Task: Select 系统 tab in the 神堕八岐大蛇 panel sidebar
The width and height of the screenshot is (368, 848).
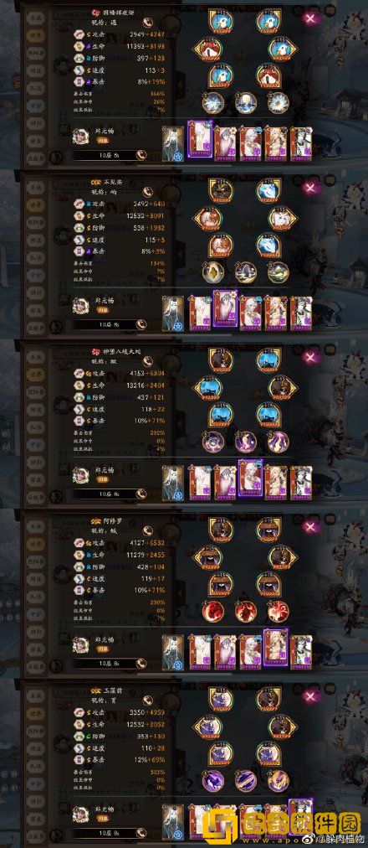Action: coord(34,354)
